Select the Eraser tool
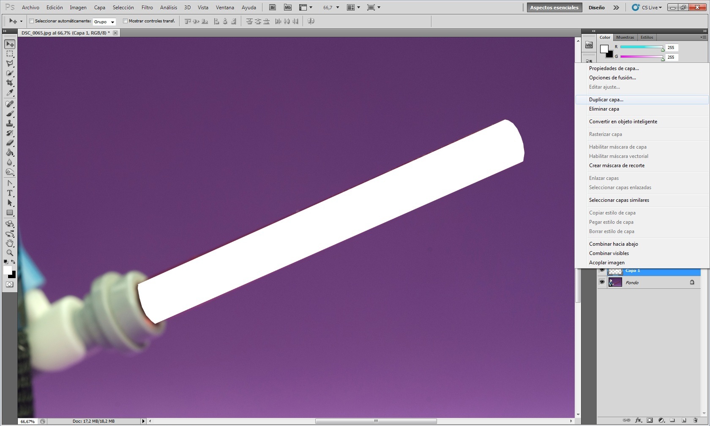710x426 pixels. (10, 143)
